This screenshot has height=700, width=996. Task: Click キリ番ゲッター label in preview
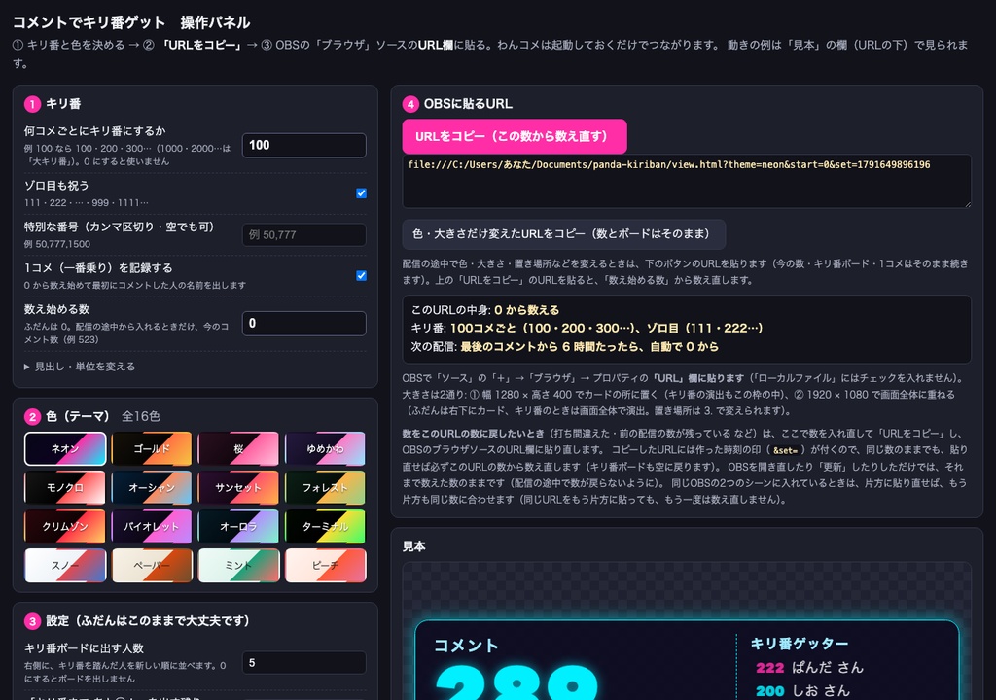click(800, 644)
